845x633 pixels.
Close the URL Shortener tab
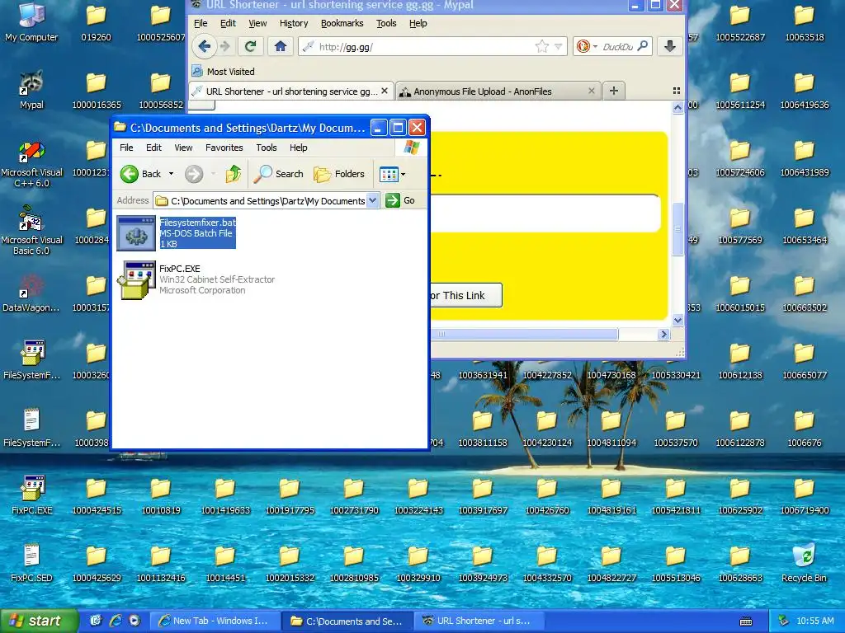pos(385,91)
